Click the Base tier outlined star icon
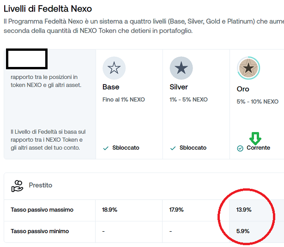The height and width of the screenshot is (247, 284). point(114,68)
